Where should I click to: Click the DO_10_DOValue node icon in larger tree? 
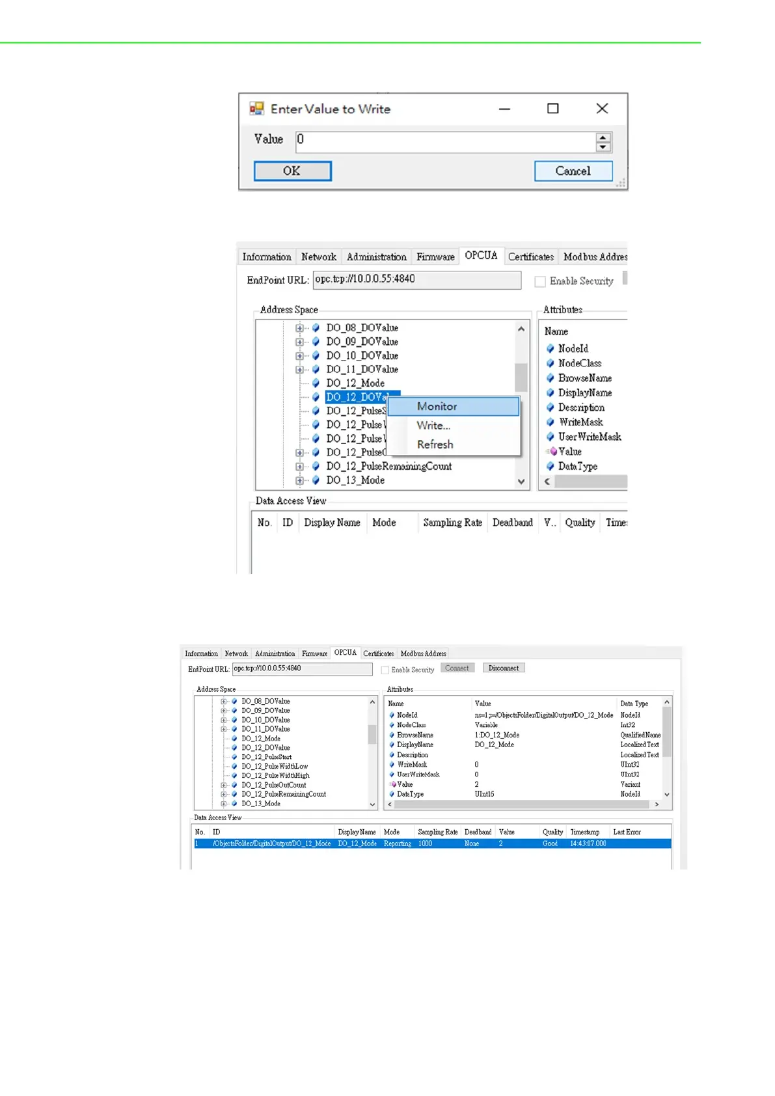(316, 356)
